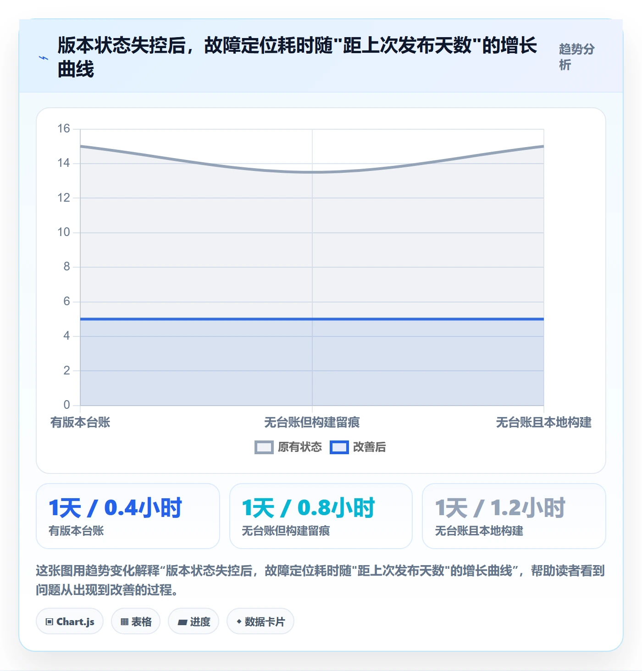The image size is (642, 671).
Task: Click the x-axis label 无台账且本地构建
Action: pyautogui.click(x=544, y=422)
